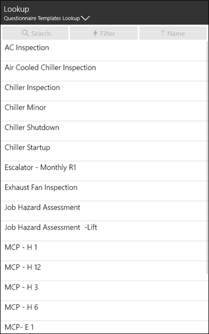Select the Chiller Inspection entry
Image resolution: width=209 pixels, height=334 pixels.
coord(104,91)
